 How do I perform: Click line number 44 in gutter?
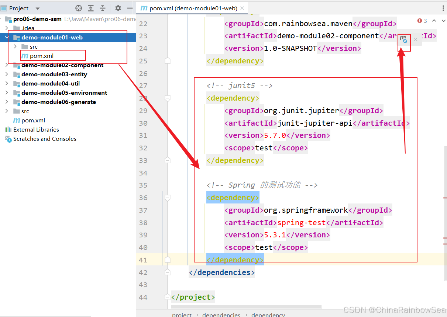click(143, 297)
